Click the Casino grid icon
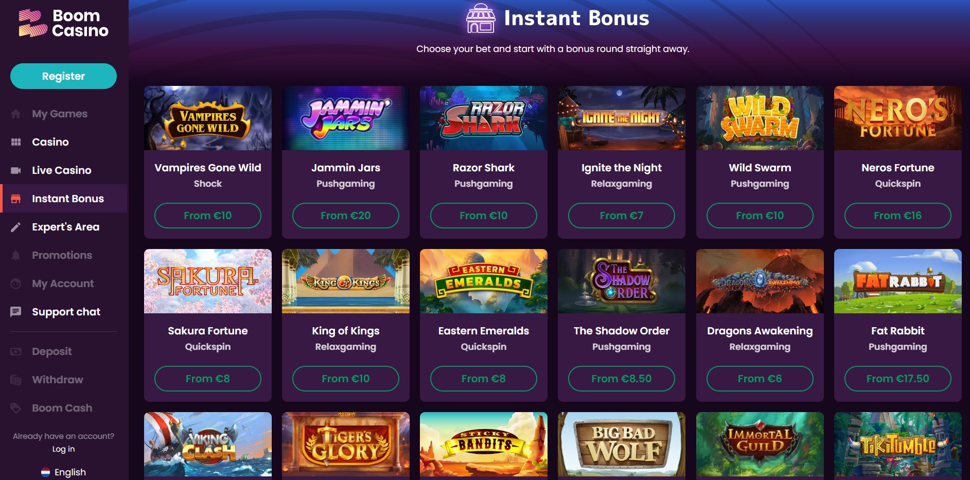Screen dimensions: 970x480 (x=16, y=142)
